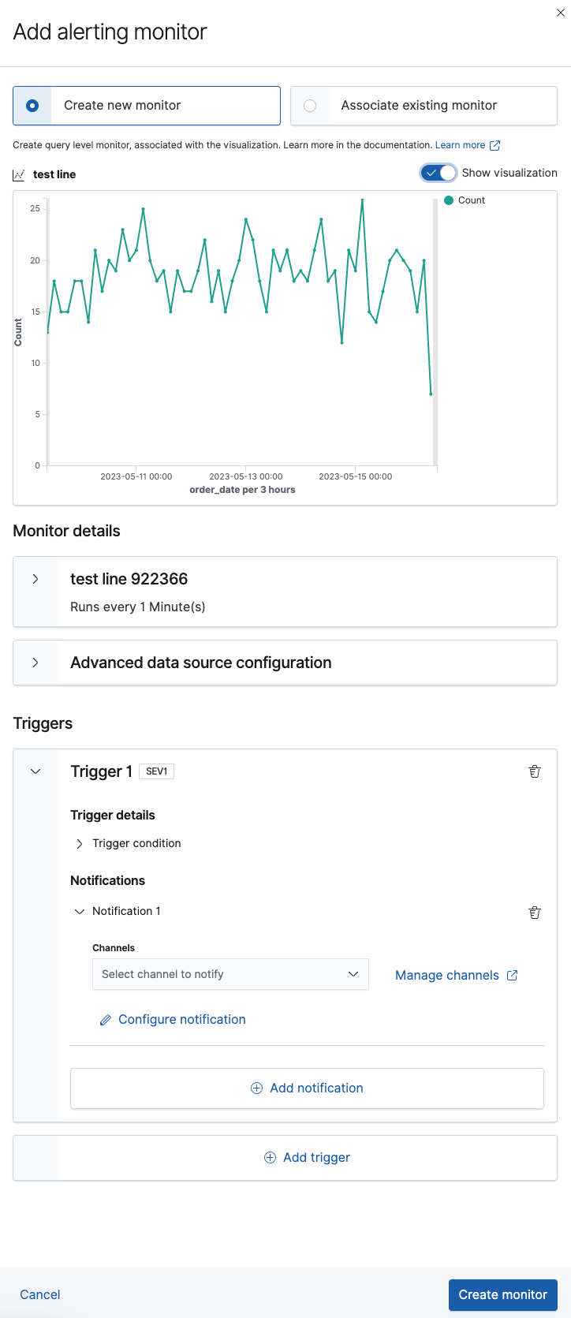Delete Notification 1 via its trash icon
This screenshot has width=571, height=1318.
[x=535, y=912]
